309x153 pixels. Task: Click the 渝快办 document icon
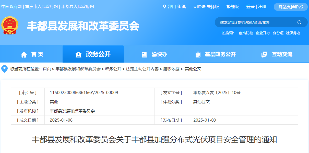point(144,54)
